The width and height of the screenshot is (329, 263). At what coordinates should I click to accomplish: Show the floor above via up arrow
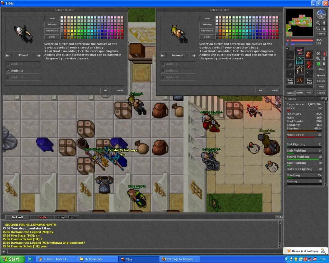pos(324,23)
